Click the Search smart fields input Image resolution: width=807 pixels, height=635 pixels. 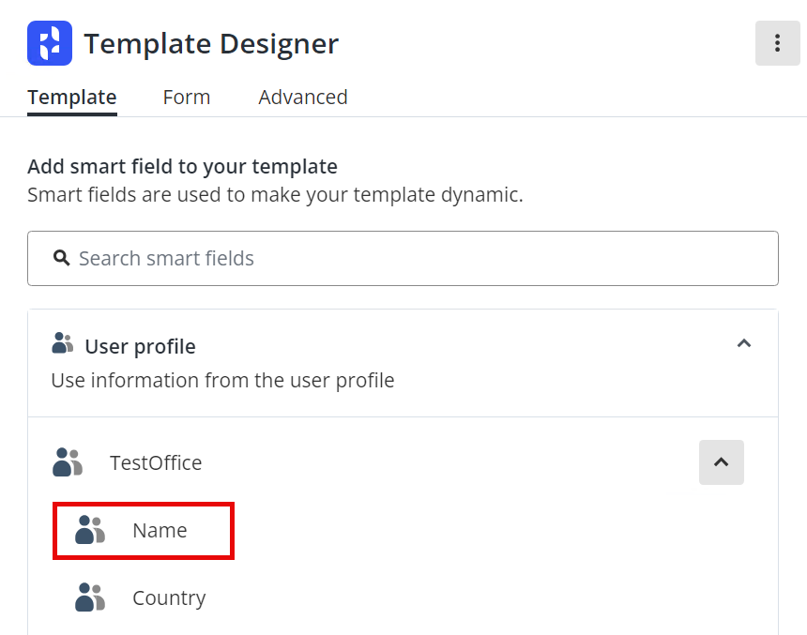[x=403, y=258]
